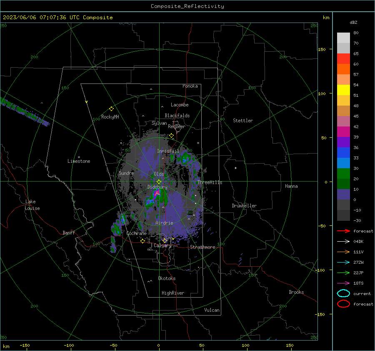Screen dimensions: 375x351
Task: Click the white asterisk above Limestone
Action: point(79,157)
